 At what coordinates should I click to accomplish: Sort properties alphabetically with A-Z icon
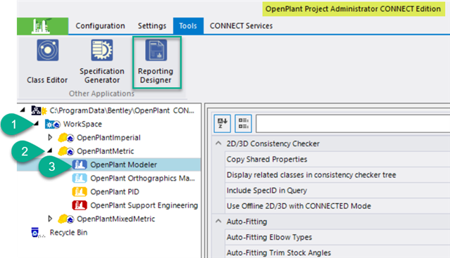222,124
